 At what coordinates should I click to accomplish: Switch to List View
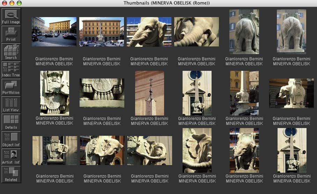pyautogui.click(x=11, y=104)
